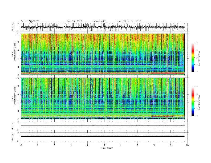The width and height of the screenshot is (211, 163).
Task: Click the "ch.3(V)" axis label
Action: (13, 126)
